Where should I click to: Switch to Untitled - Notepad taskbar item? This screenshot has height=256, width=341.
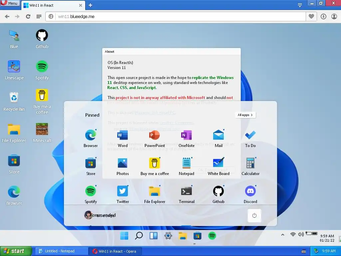[62, 251]
